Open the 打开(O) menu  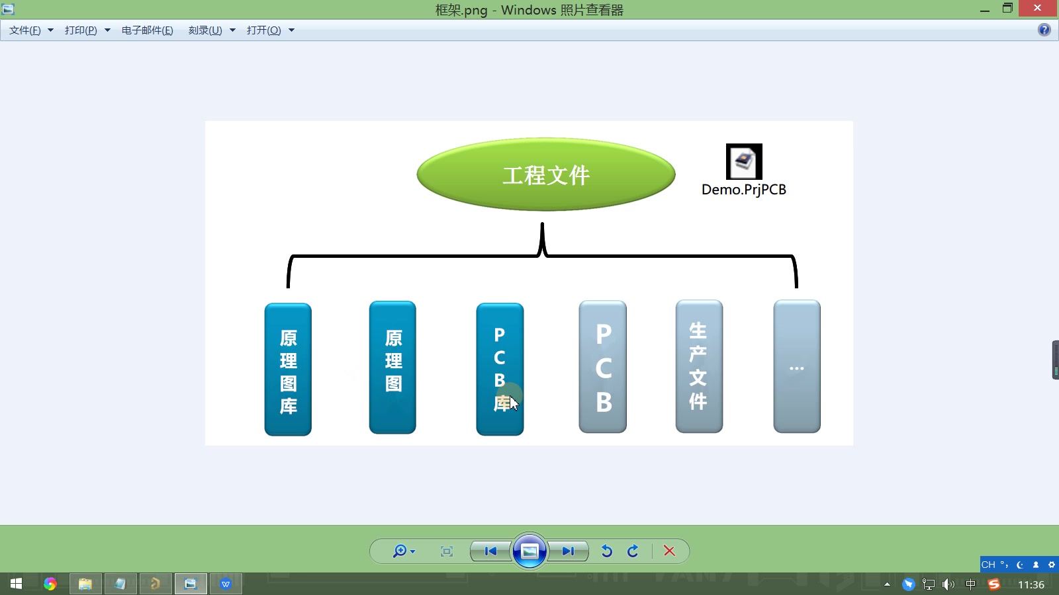[x=270, y=30]
